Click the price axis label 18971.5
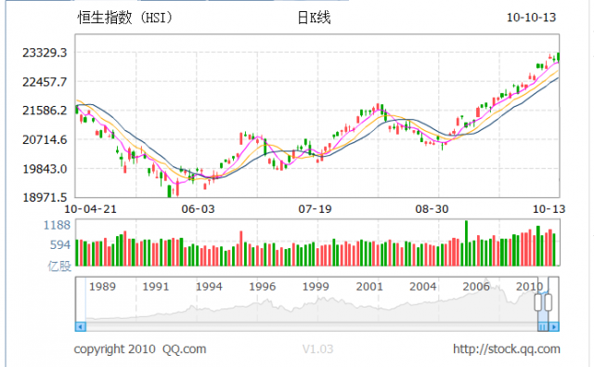Image resolution: width=594 pixels, height=367 pixels. pos(45,198)
